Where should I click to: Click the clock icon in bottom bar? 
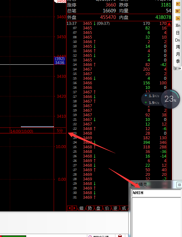90,236
